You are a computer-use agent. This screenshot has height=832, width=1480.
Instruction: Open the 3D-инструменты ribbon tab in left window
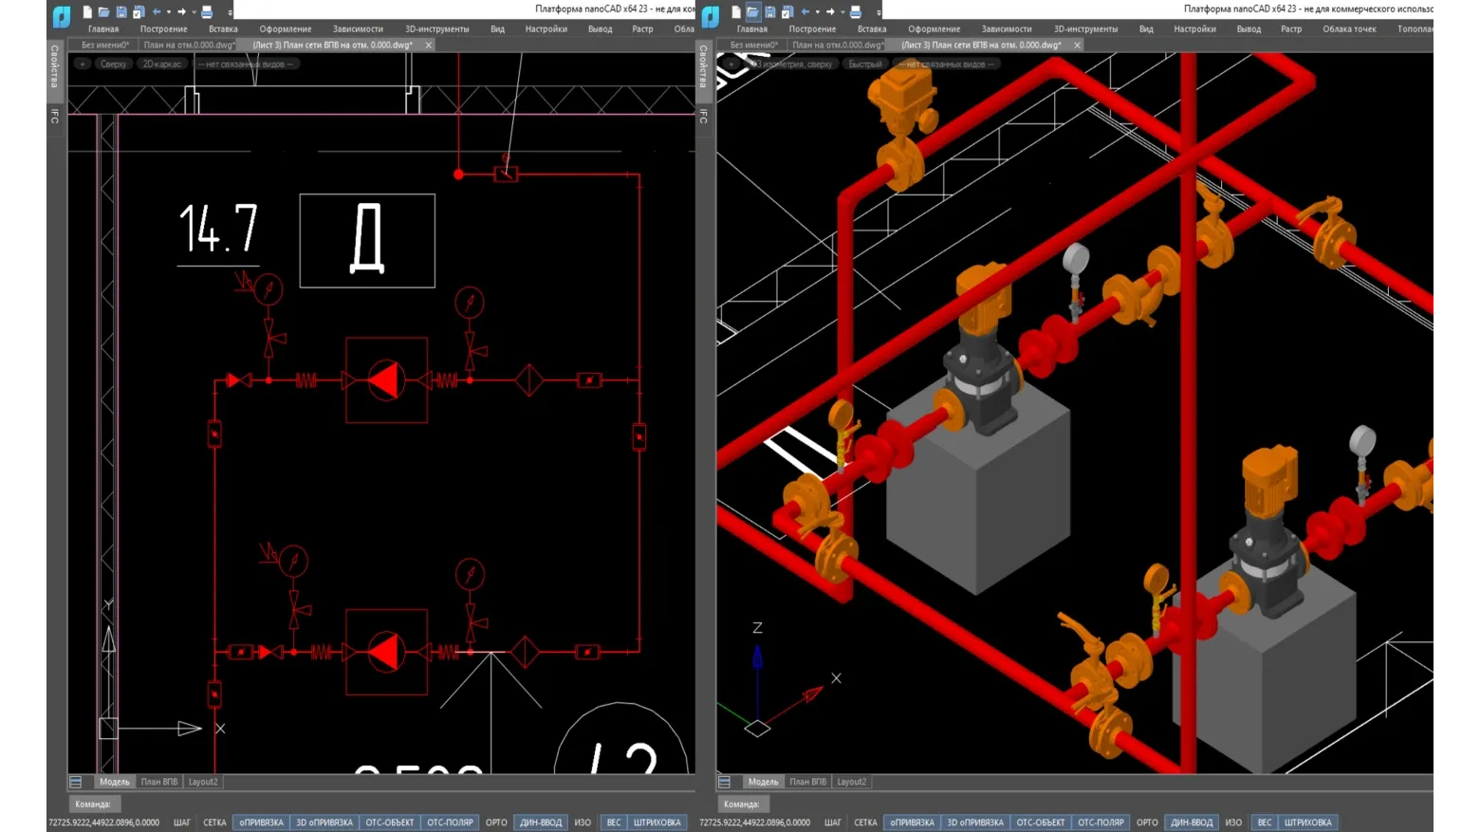(x=436, y=29)
